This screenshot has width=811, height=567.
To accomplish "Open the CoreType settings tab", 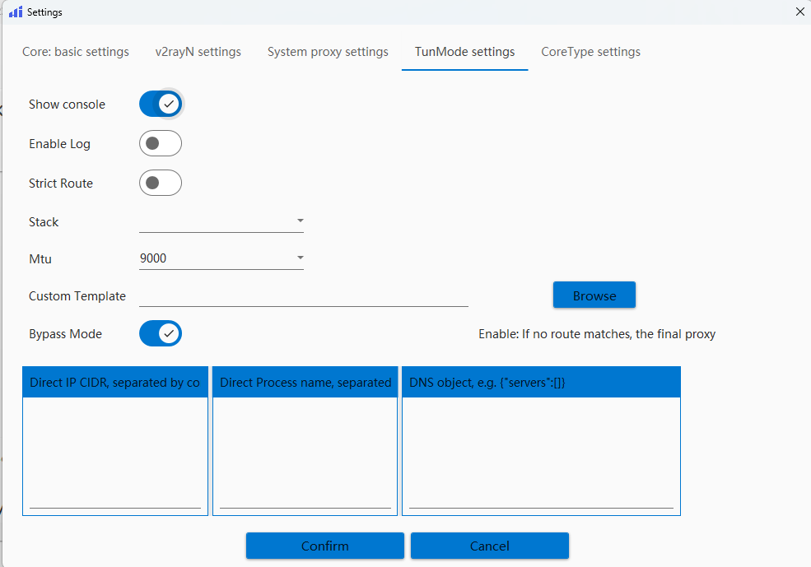I will (x=590, y=51).
